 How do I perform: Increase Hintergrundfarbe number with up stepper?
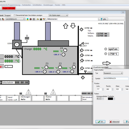point(103,98)
